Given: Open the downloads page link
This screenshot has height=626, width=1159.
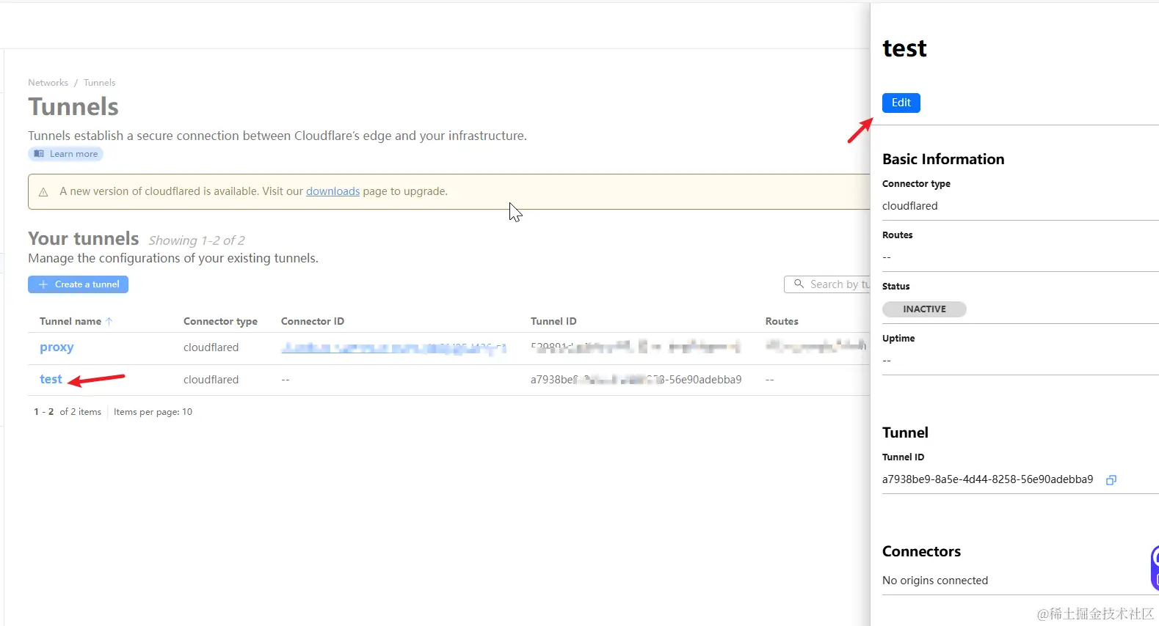Looking at the screenshot, I should pos(333,191).
